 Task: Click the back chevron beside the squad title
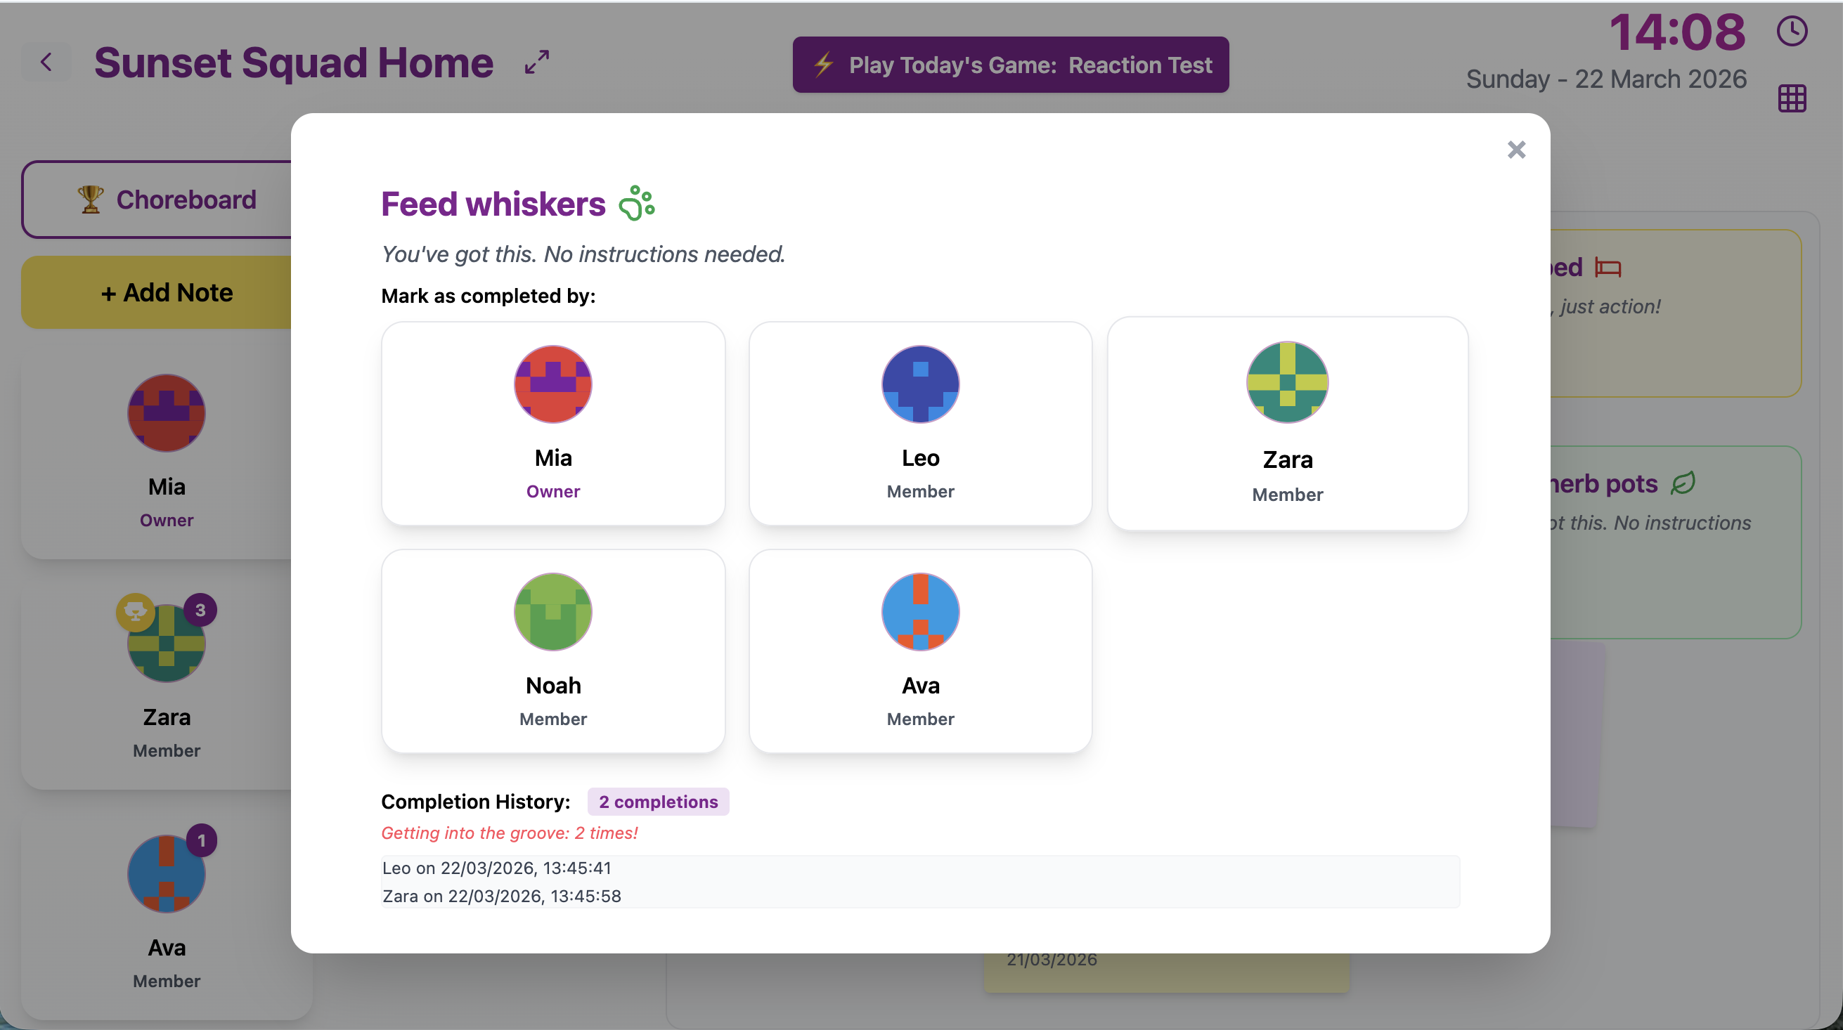46,63
